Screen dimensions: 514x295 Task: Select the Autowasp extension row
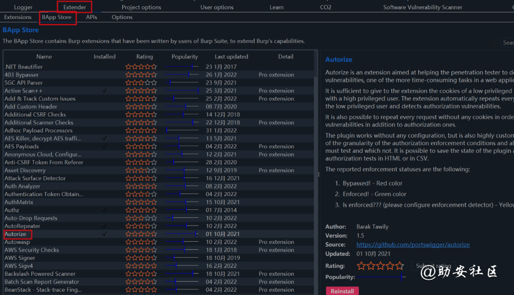pos(158,242)
